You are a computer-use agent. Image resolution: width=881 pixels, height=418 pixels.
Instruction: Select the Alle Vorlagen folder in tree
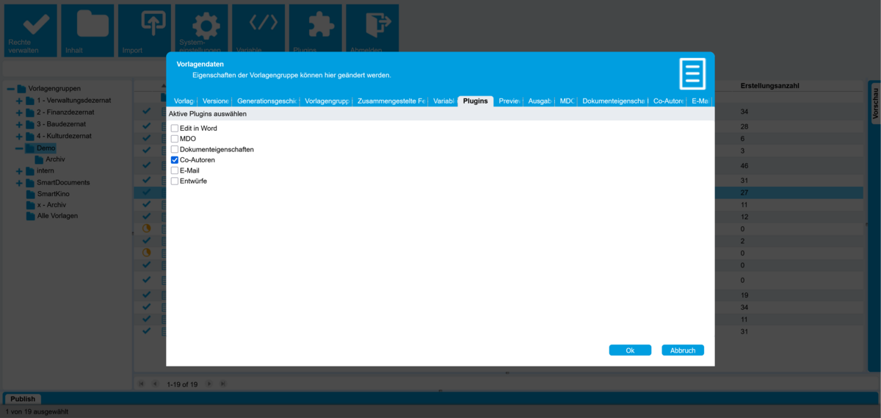(57, 216)
